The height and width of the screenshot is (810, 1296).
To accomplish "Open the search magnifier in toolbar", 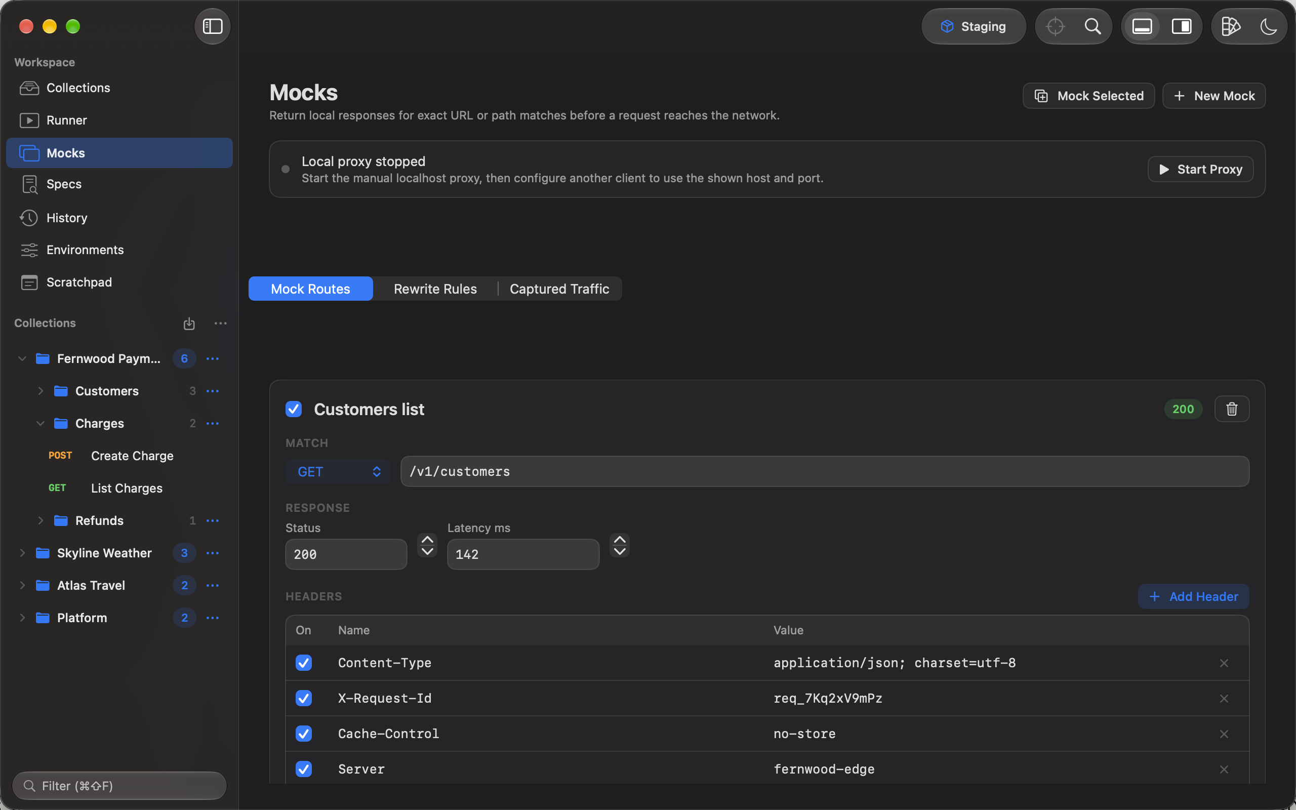I will pos(1092,26).
